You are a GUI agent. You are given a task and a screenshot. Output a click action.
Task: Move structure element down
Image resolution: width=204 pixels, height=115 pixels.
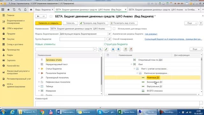(118, 49)
